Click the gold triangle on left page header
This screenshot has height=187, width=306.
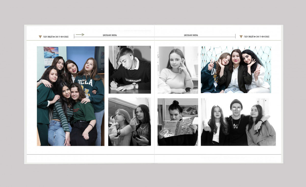pyautogui.click(x=40, y=37)
